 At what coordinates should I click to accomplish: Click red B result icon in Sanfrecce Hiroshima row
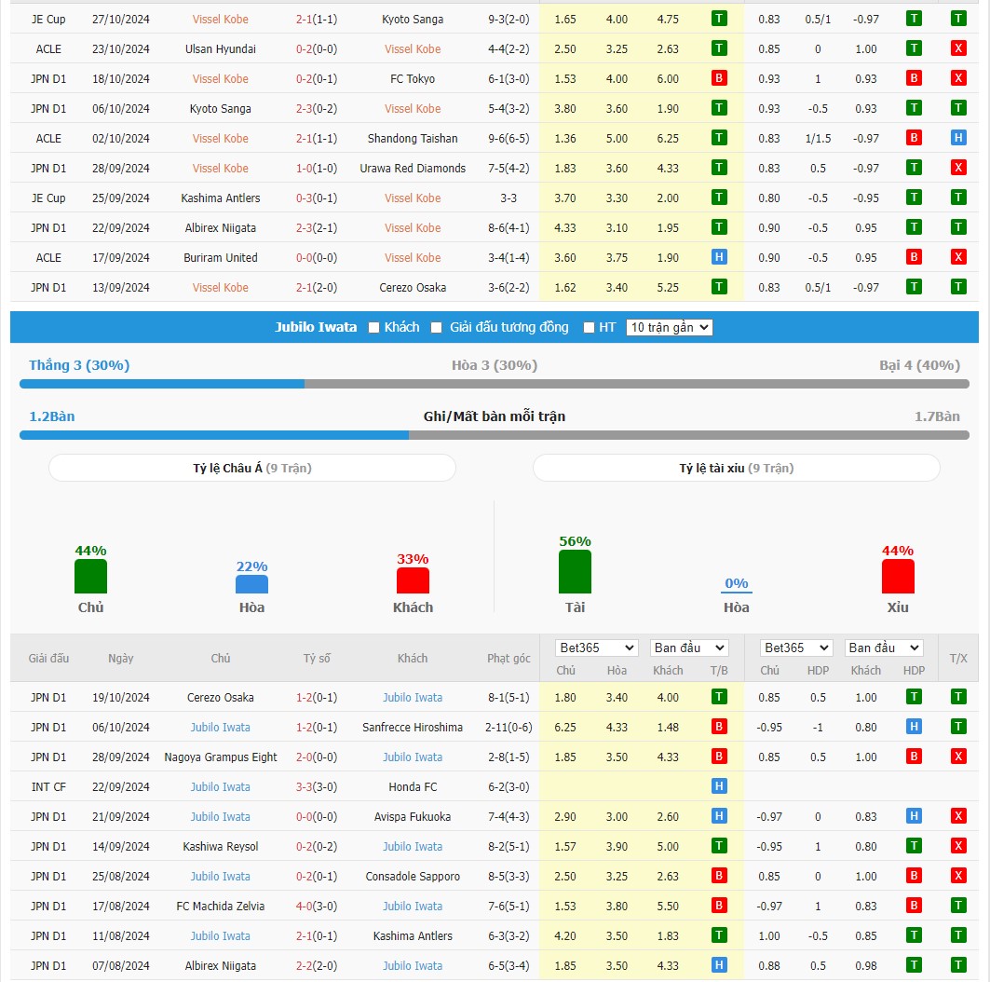click(718, 726)
